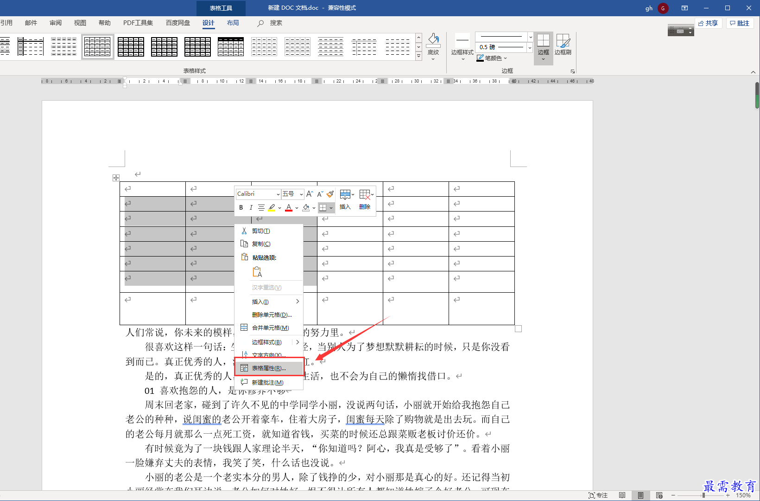Open the Calibri font name dropdown
Image resolution: width=760 pixels, height=501 pixels.
point(278,194)
